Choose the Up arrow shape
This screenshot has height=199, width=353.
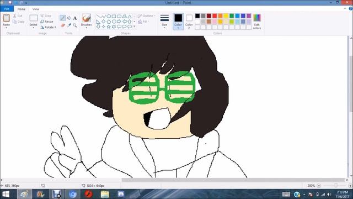(x=130, y=22)
